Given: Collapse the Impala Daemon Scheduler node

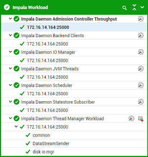Looking at the screenshot, I should point(10,85).
